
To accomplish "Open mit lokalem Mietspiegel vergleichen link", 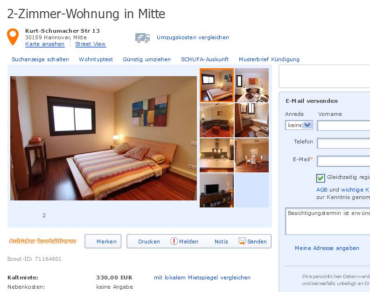I will pos(202,278).
